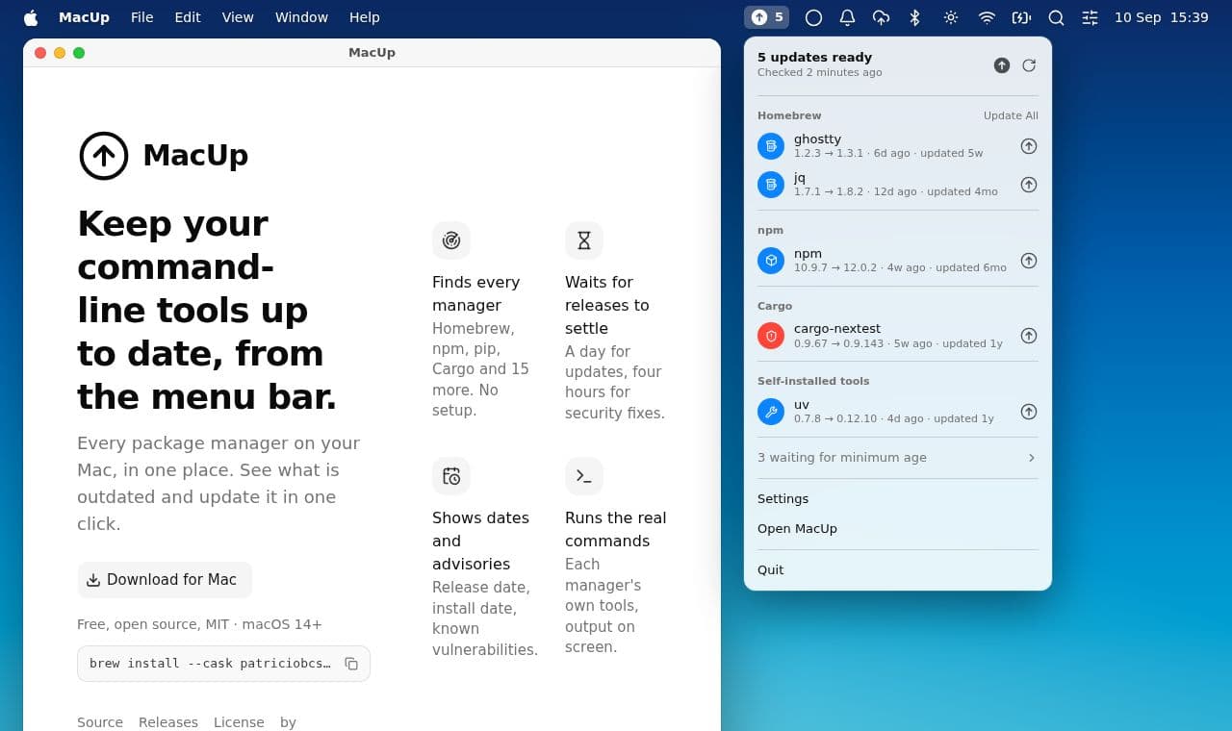Open the Releases link

click(x=168, y=722)
